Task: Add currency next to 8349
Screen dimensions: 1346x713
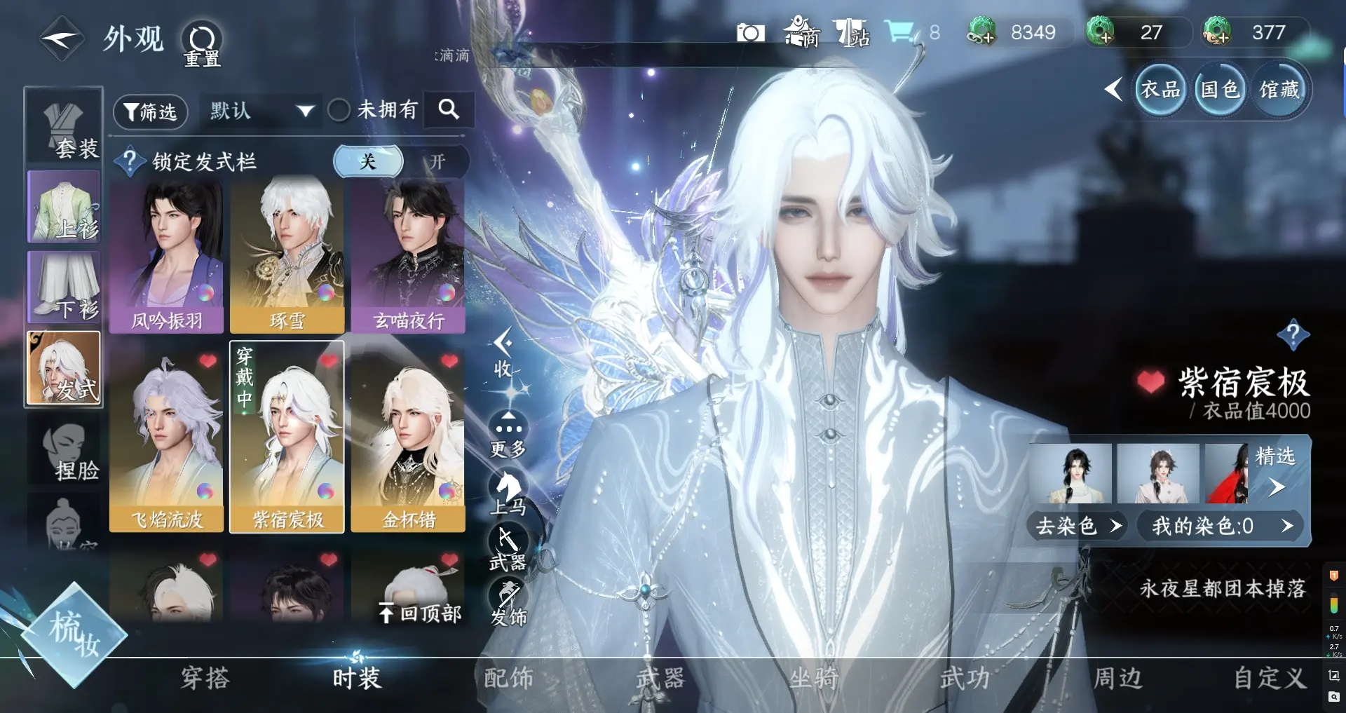Action: (x=981, y=32)
